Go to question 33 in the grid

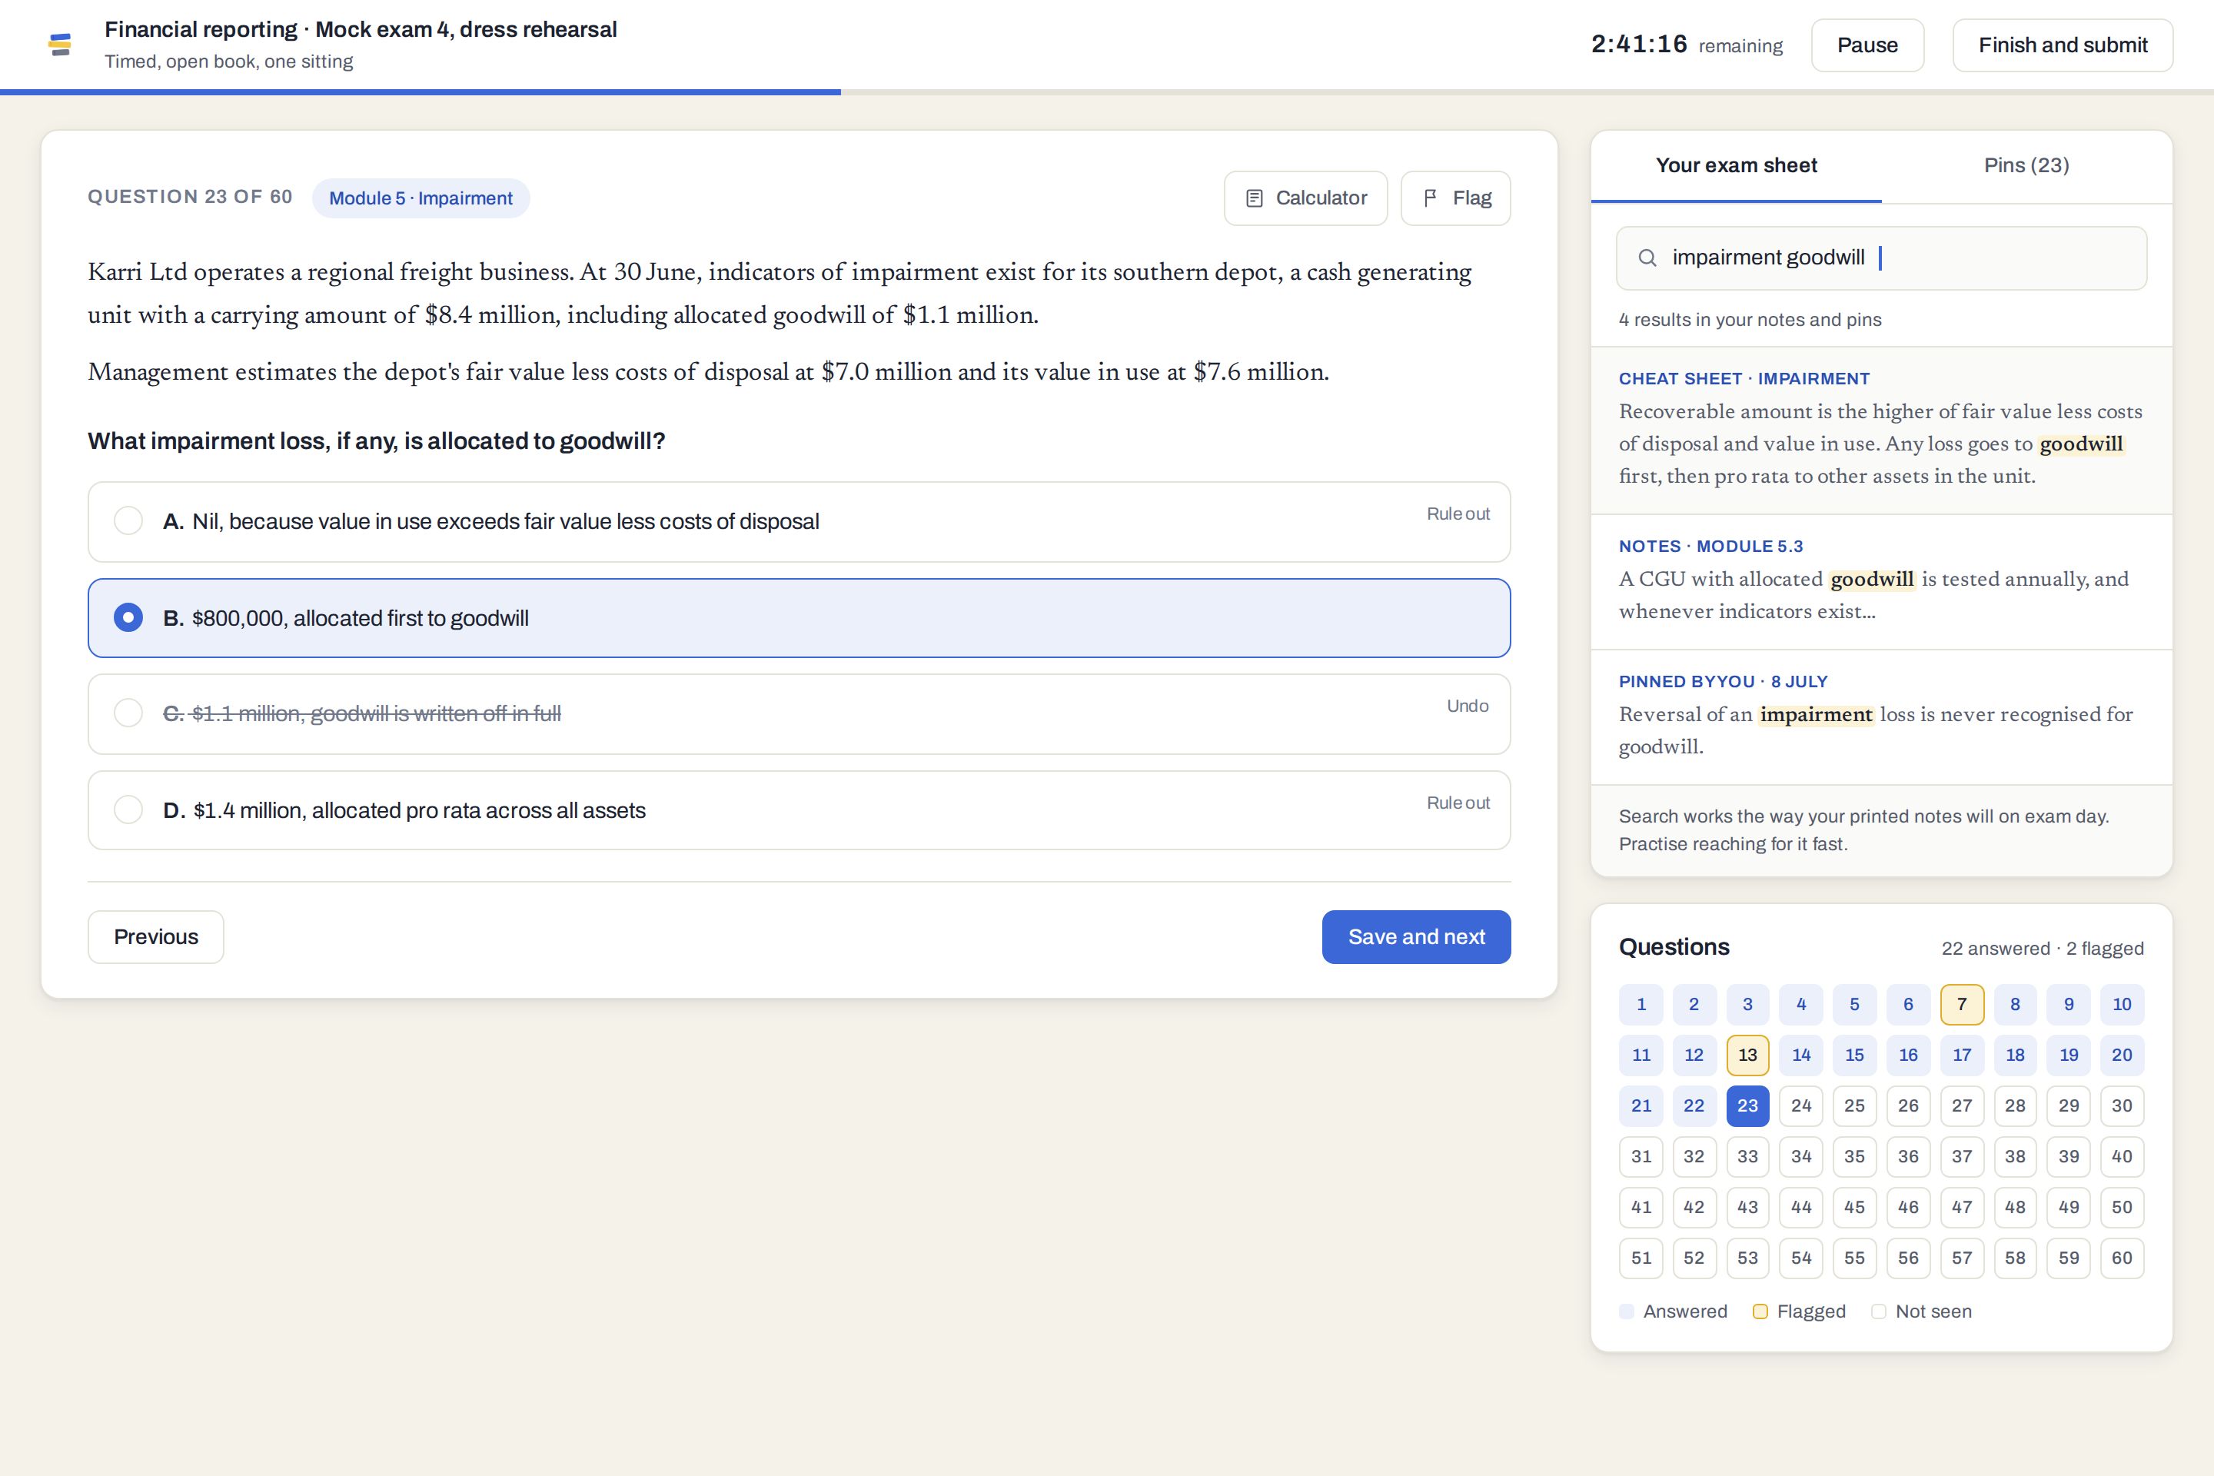tap(1747, 1157)
